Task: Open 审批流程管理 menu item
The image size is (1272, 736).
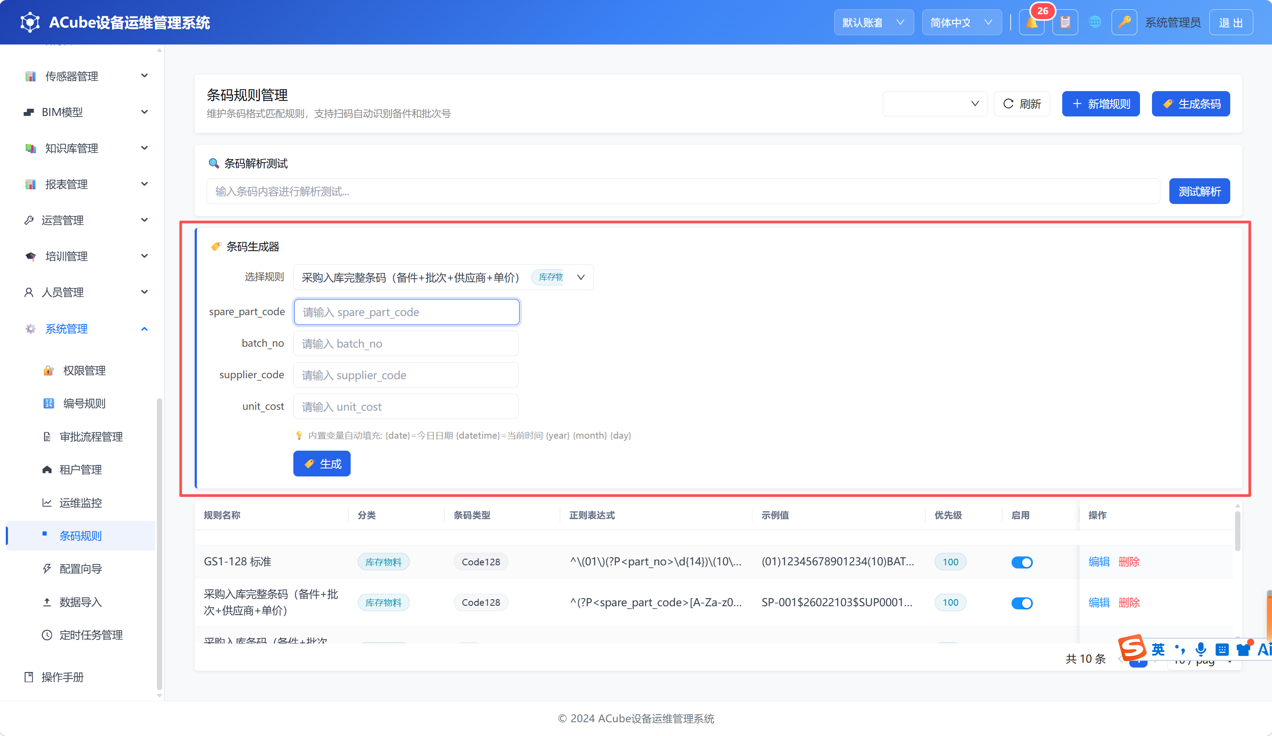Action: (81, 436)
